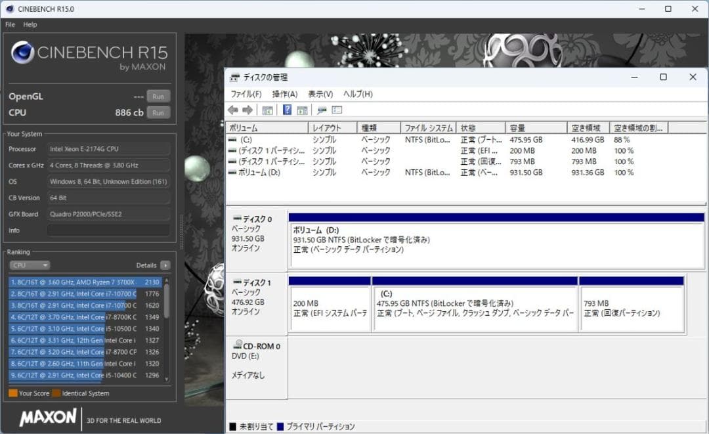Select the CD-ROM 0 drive icon
This screenshot has height=434, width=709.
(238, 345)
